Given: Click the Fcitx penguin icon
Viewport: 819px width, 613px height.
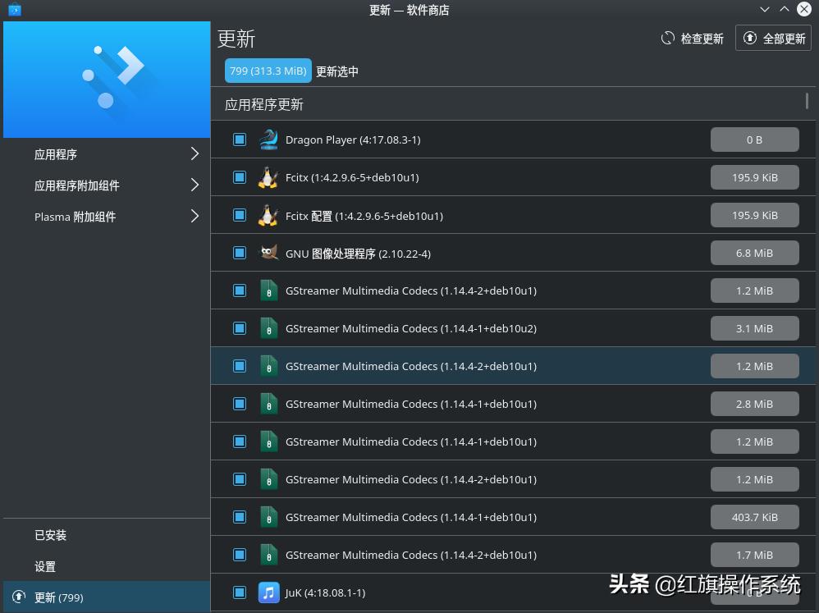Looking at the screenshot, I should pos(268,177).
